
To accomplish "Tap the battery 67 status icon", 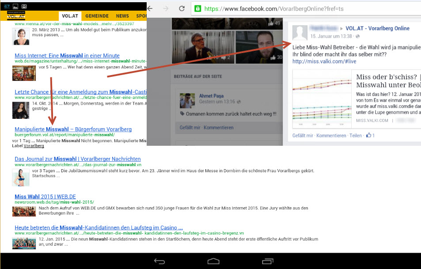I will [7, 7].
